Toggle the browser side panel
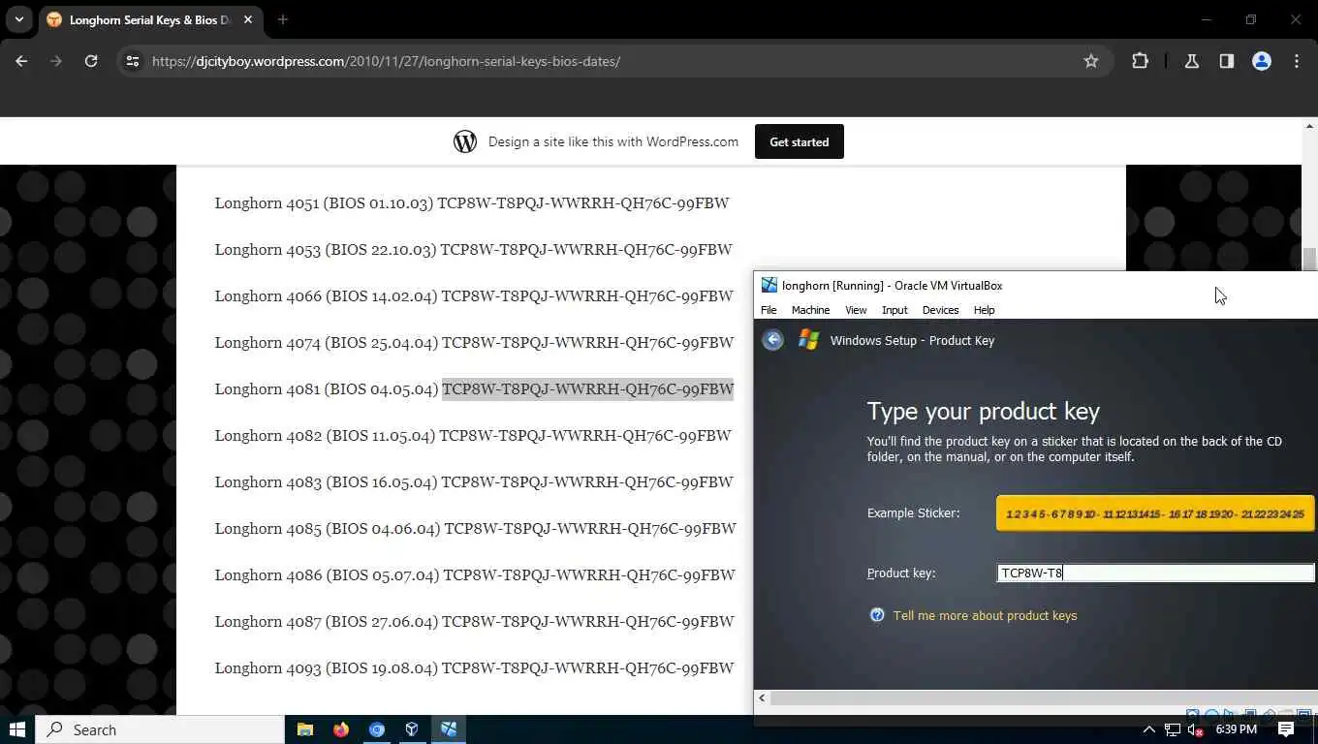The height and width of the screenshot is (744, 1318). (x=1227, y=61)
